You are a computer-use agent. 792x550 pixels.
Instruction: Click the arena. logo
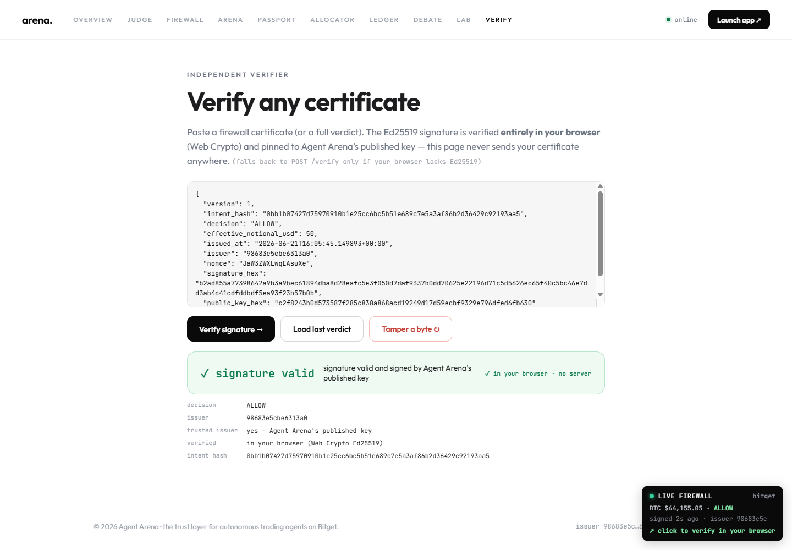37,20
